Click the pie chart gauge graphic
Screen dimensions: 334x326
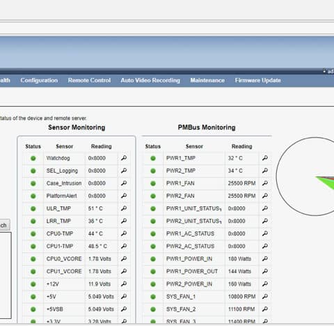tap(305, 176)
